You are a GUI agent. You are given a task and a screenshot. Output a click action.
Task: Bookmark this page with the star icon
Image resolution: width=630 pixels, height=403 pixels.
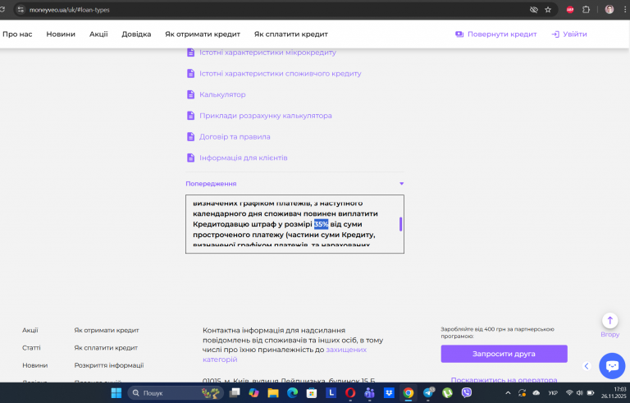point(548,10)
